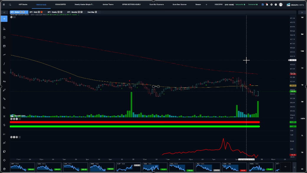Image resolution: width=307 pixels, height=173 pixels.
Task: Collapse the left toolbar with double chevron
Action: pos(4,12)
